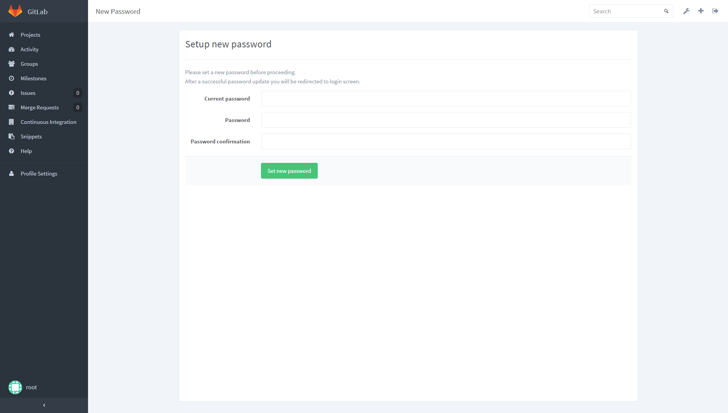Click the Activity dashboard icon

pos(11,49)
